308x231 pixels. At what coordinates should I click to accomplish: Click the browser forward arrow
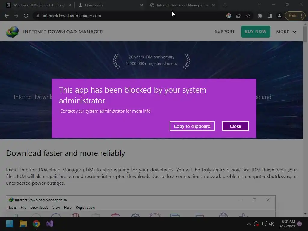[16, 16]
